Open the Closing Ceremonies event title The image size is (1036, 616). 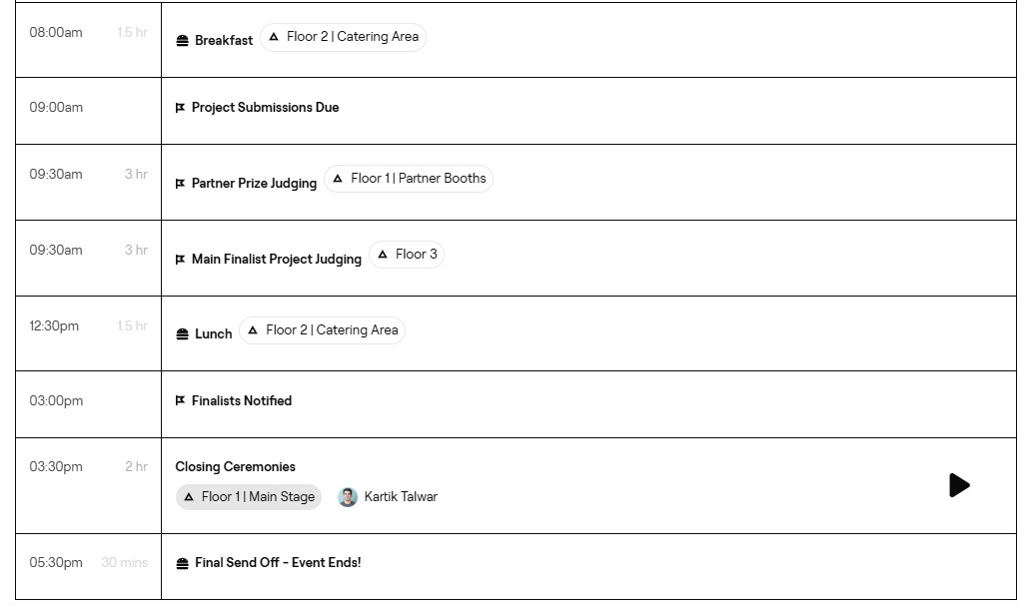coord(235,467)
